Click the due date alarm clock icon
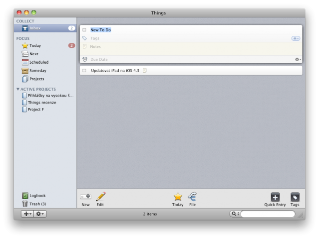Image resolution: width=319 pixels, height=239 pixels. [85, 59]
